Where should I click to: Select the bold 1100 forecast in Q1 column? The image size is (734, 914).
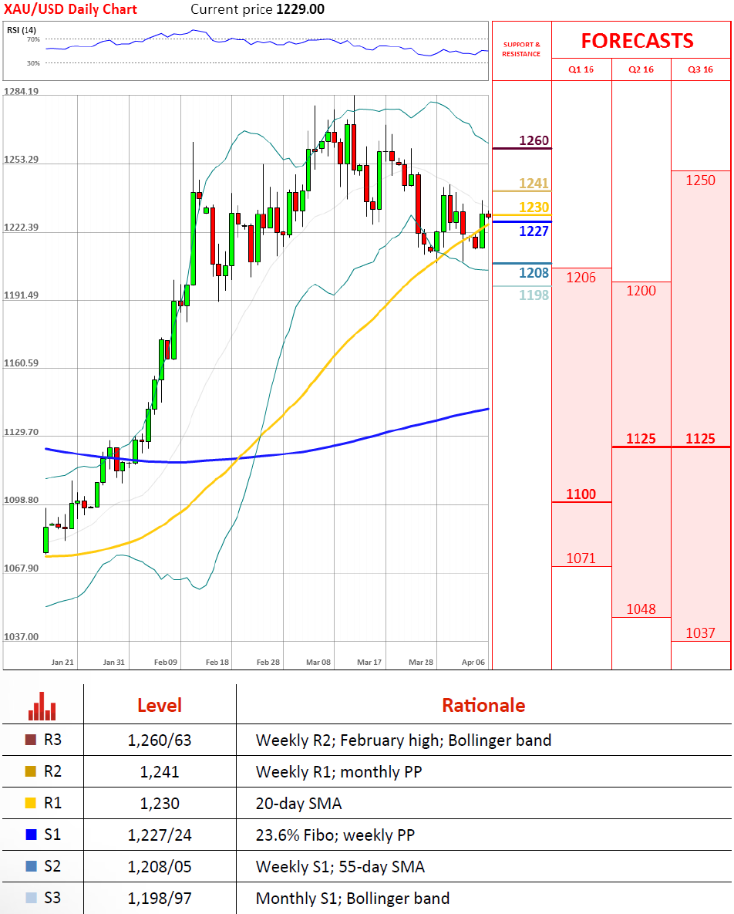click(x=581, y=494)
